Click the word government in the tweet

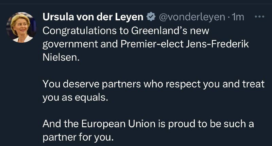pos(70,44)
